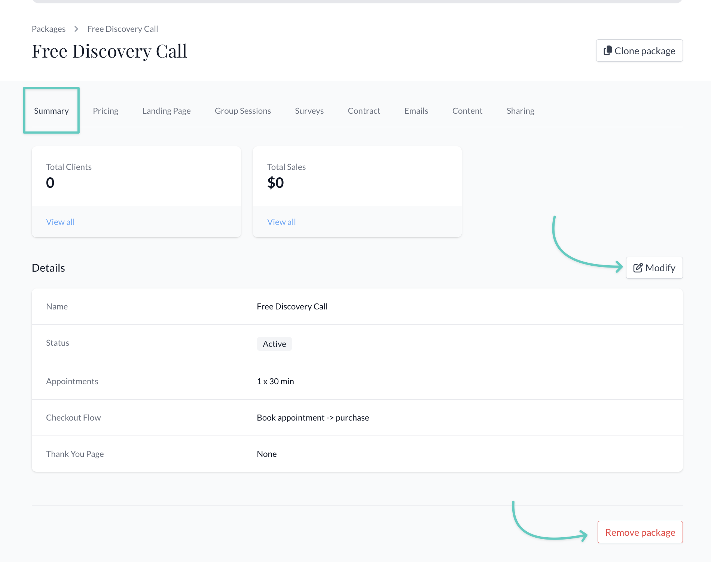Screen dimensions: 711x562
Task: Switch to the Pricing tab
Action: coord(106,111)
